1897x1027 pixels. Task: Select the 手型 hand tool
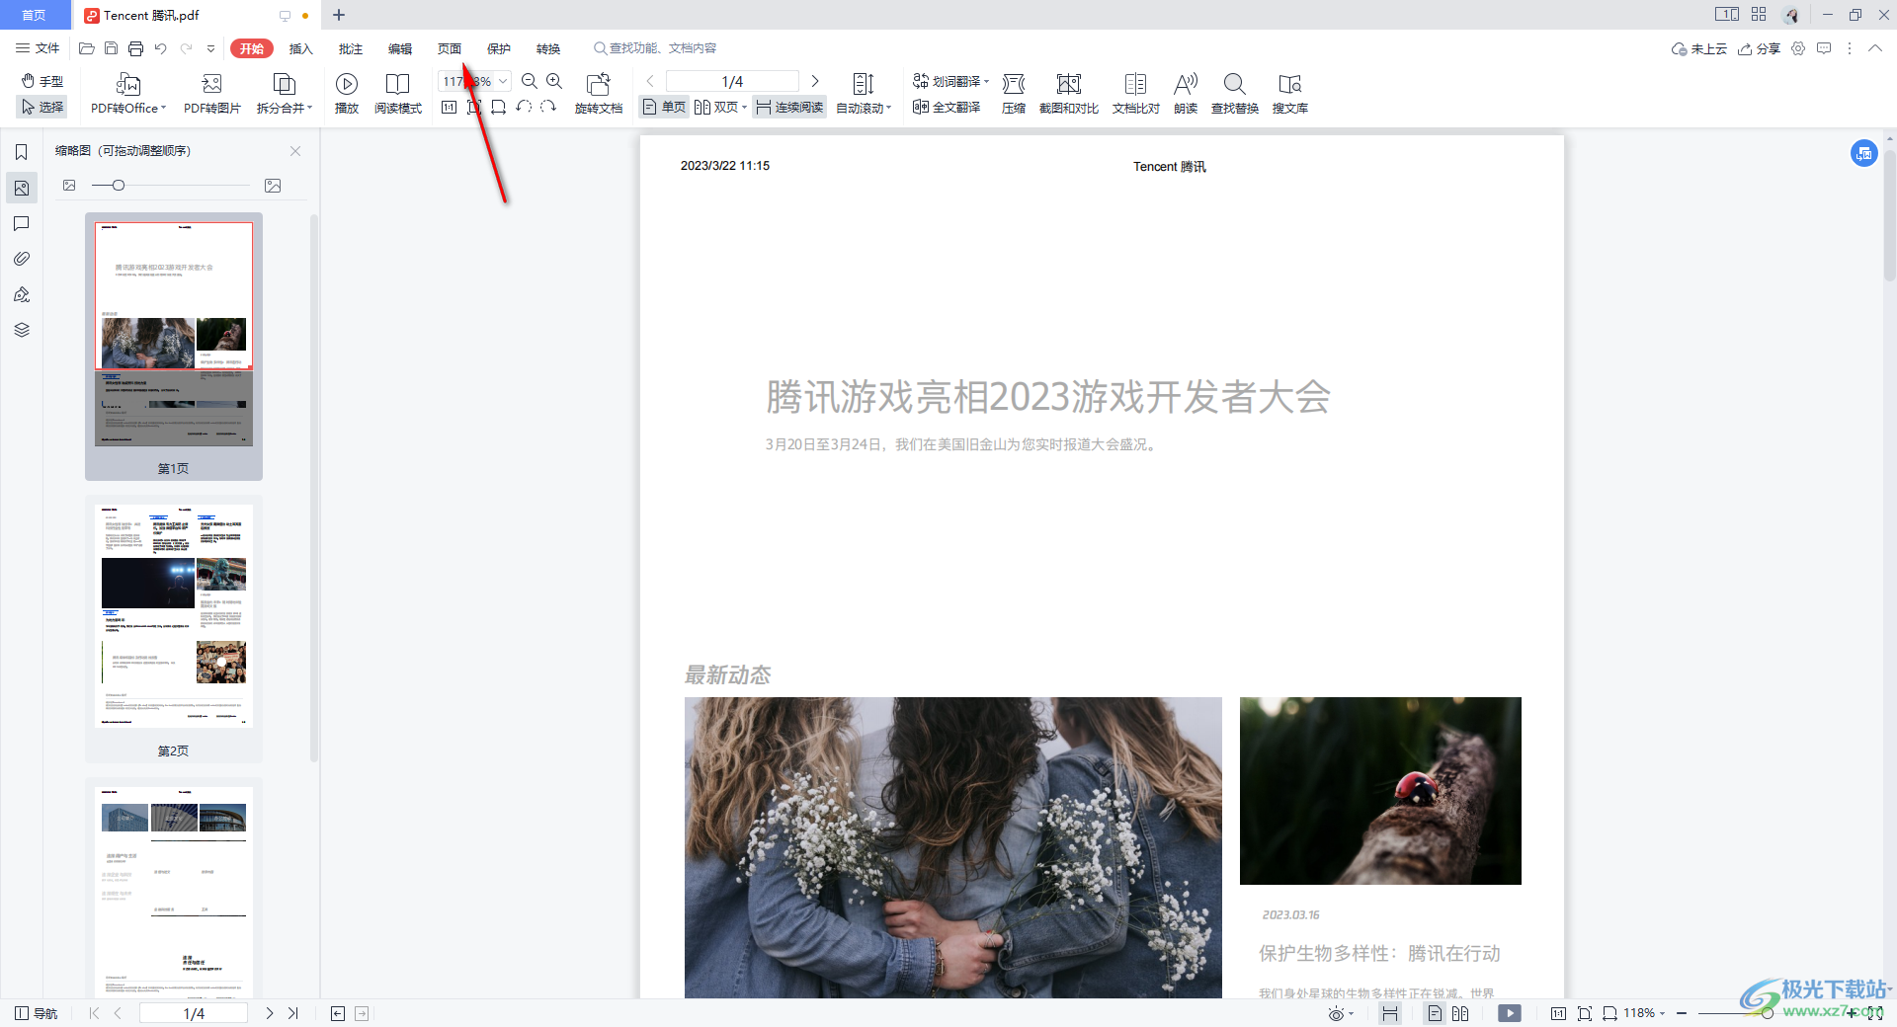click(42, 81)
